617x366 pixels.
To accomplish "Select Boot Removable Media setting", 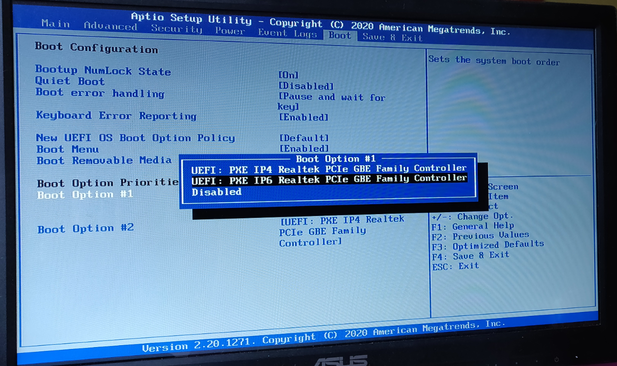I will coord(104,161).
